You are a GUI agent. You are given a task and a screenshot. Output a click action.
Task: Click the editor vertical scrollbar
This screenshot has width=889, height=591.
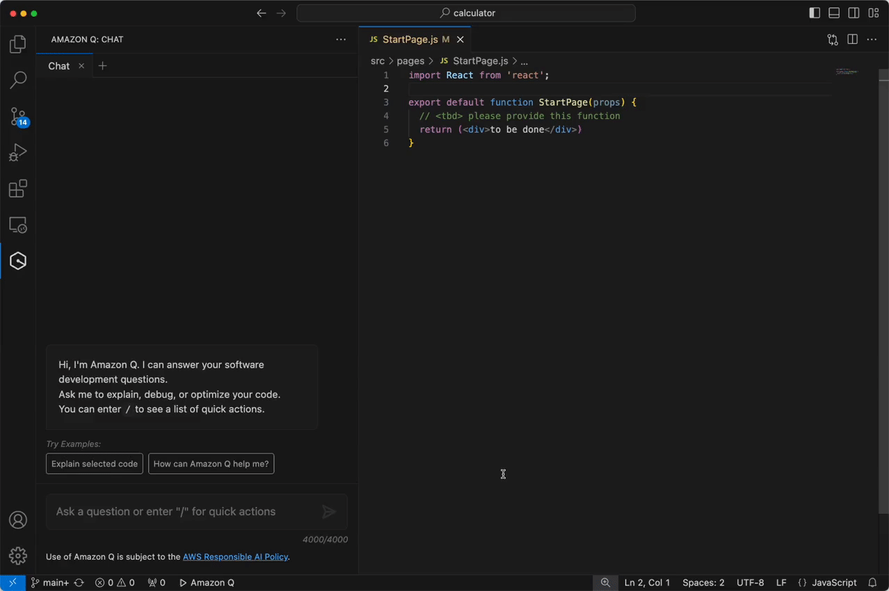[x=883, y=292]
